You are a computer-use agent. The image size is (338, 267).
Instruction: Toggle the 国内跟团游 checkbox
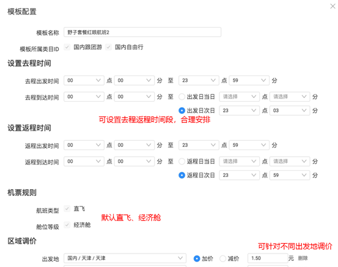pos(67,47)
